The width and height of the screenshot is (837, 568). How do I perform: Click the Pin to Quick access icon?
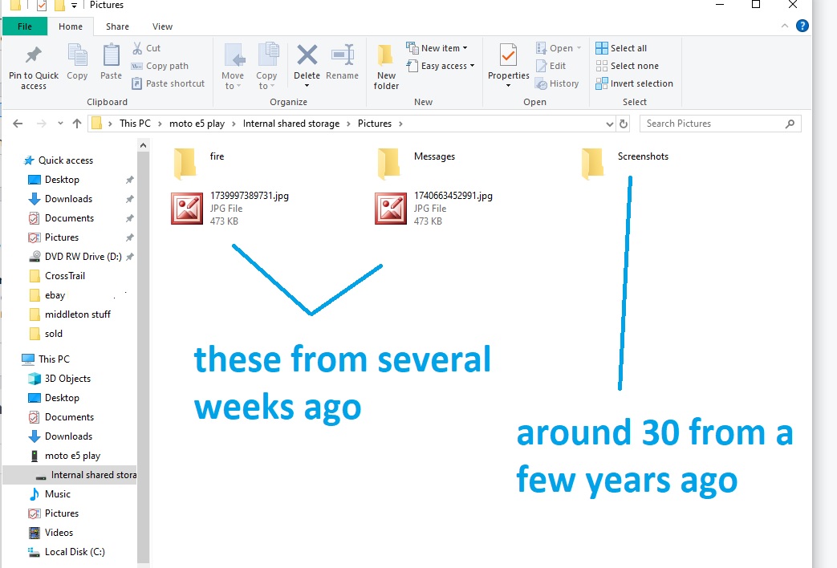33,55
